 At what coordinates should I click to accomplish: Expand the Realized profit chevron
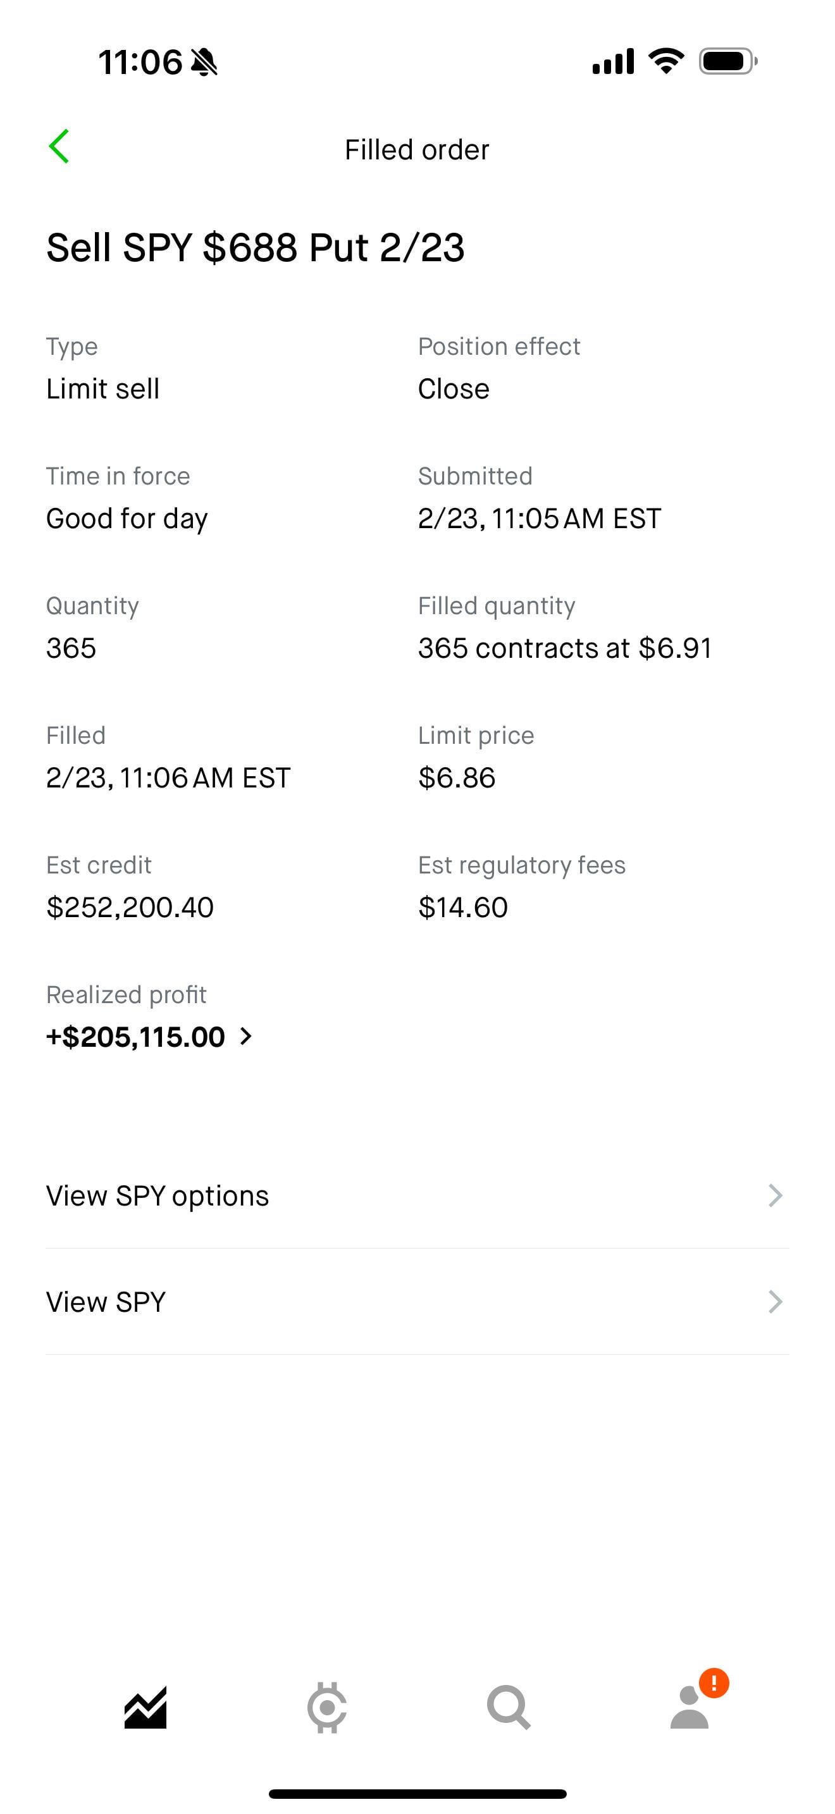tap(245, 1037)
